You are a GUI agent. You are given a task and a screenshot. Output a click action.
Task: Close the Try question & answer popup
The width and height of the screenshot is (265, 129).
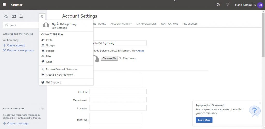tap(260, 103)
